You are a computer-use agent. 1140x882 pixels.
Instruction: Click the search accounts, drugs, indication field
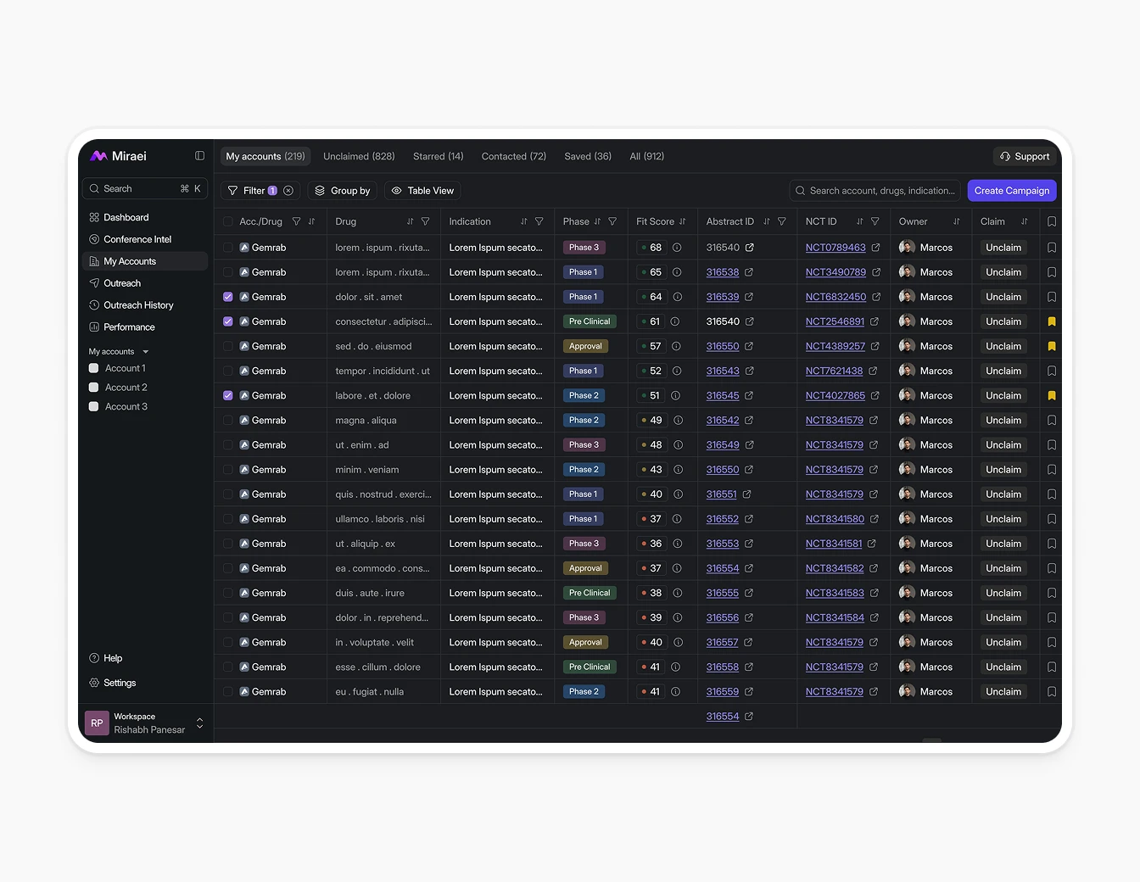(x=880, y=191)
